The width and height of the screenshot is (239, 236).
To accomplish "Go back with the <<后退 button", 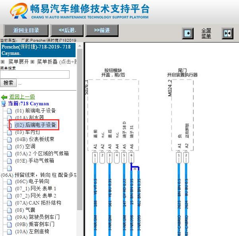I will [67, 31].
